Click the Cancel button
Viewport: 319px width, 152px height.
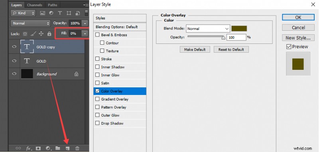click(298, 28)
